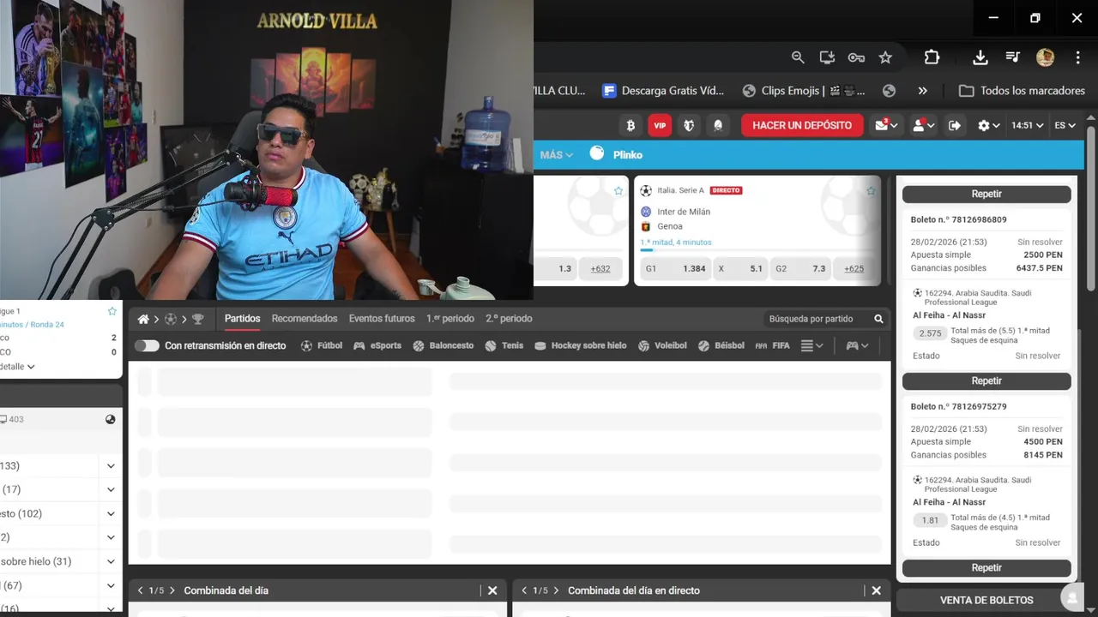Open the Eventos futuros tab

tap(382, 319)
